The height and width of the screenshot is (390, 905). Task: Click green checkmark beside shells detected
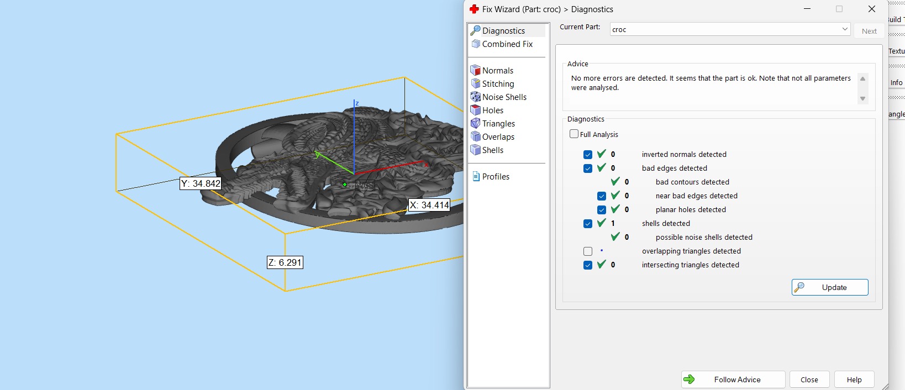pos(602,223)
